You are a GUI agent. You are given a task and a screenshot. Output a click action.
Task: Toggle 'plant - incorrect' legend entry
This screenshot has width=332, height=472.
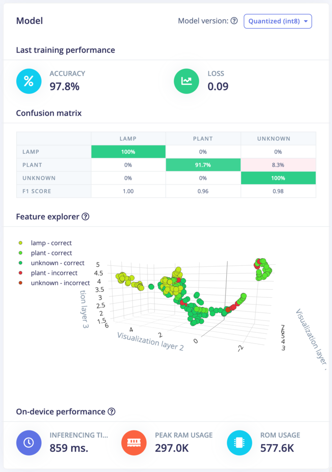(x=48, y=273)
